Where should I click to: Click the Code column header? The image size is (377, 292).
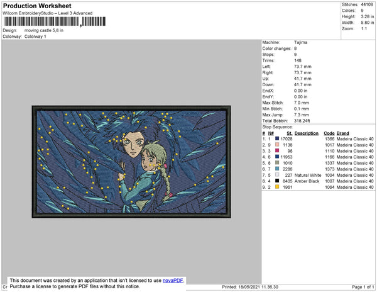click(x=329, y=133)
